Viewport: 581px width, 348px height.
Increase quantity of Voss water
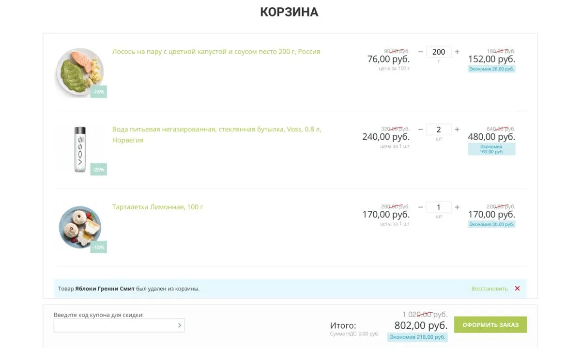[x=456, y=129]
